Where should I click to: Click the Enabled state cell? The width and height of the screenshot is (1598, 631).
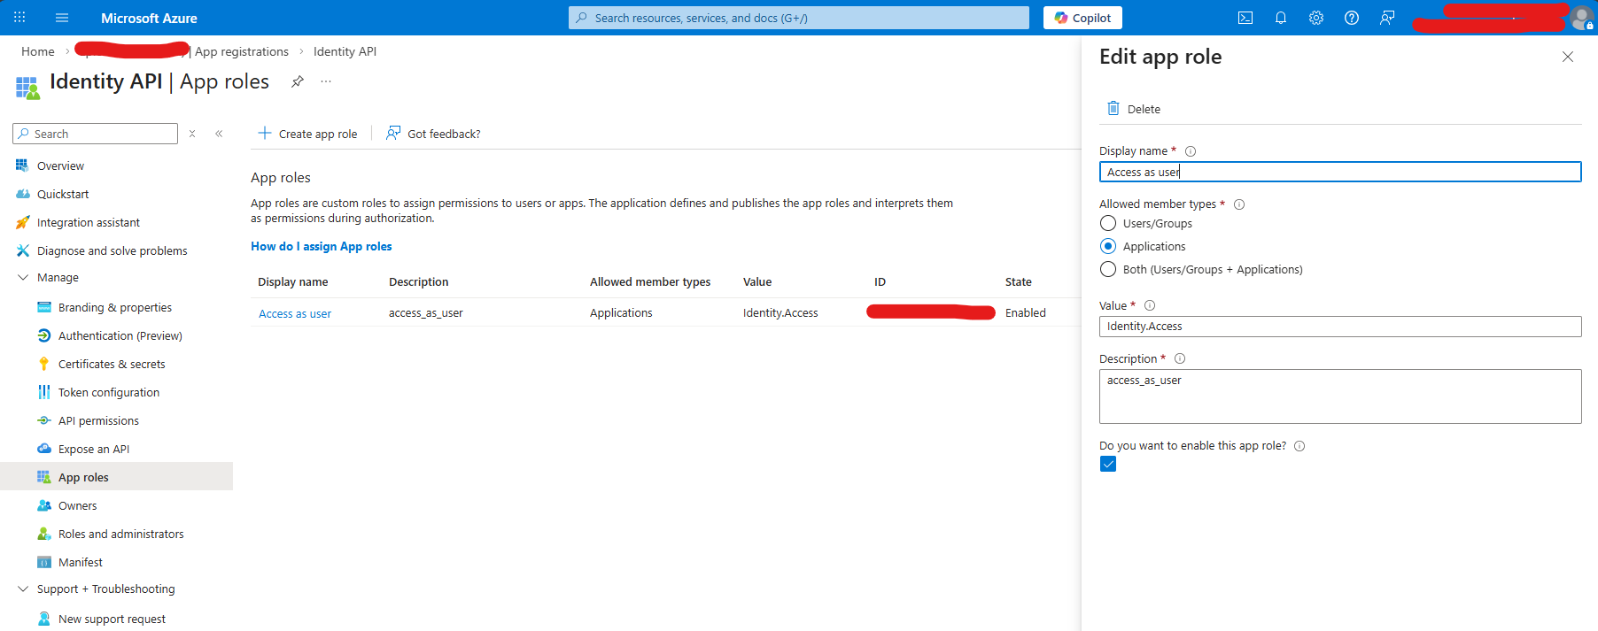point(1026,312)
